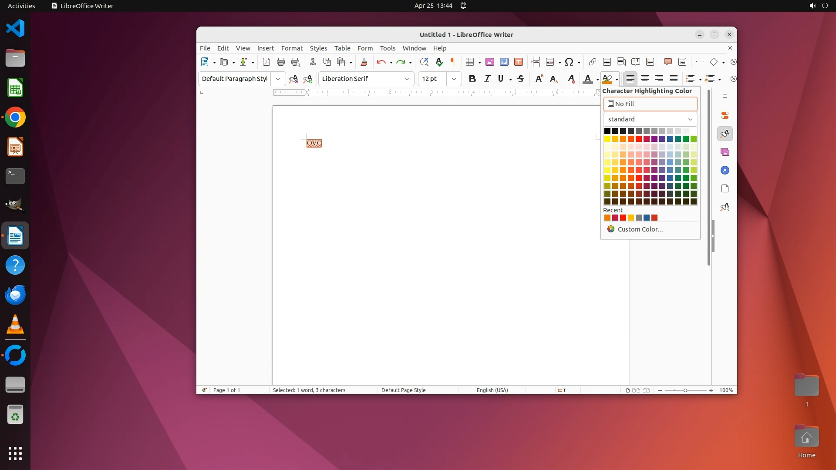Pick the first orange swatch under Recent

click(x=607, y=218)
